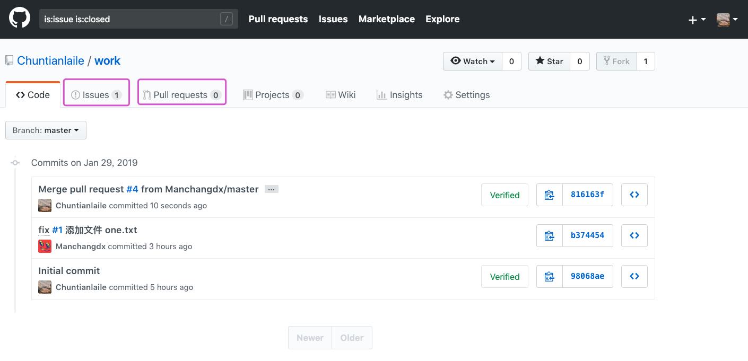Click the repository book icon
Image resolution: width=748 pixels, height=361 pixels.
pyautogui.click(x=10, y=60)
